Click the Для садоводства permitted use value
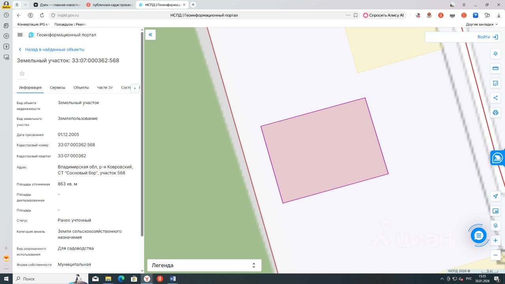The height and width of the screenshot is (284, 505). (x=76, y=248)
